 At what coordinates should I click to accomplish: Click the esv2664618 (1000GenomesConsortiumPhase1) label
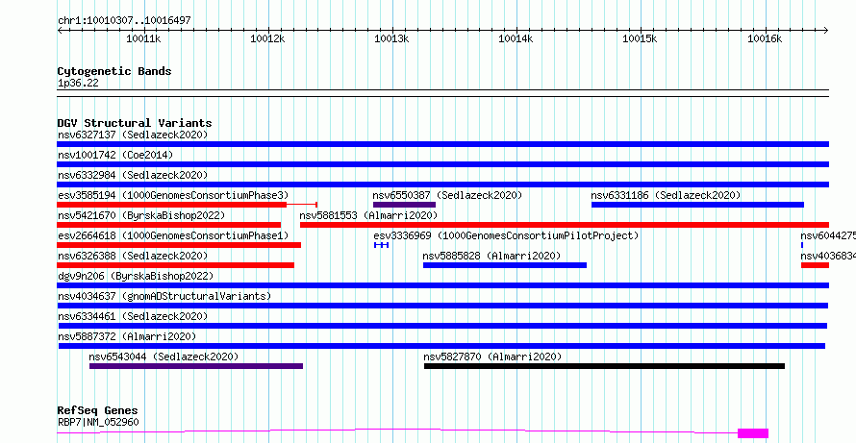point(173,235)
